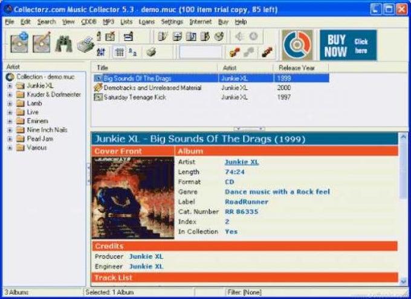Click the Edit Album disc-with-pencil icon
The width and height of the screenshot is (411, 299).
click(x=42, y=42)
